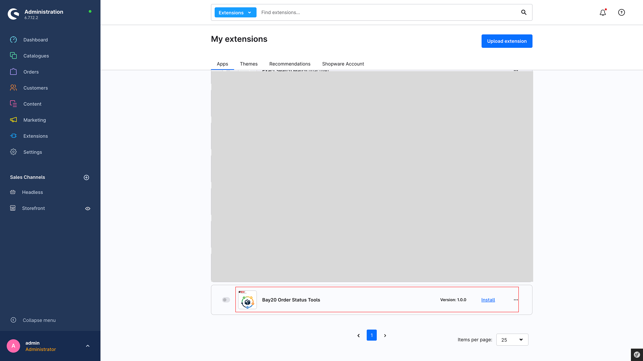Open the Extensions search type dropdown
This screenshot has height=361, width=643.
click(235, 12)
